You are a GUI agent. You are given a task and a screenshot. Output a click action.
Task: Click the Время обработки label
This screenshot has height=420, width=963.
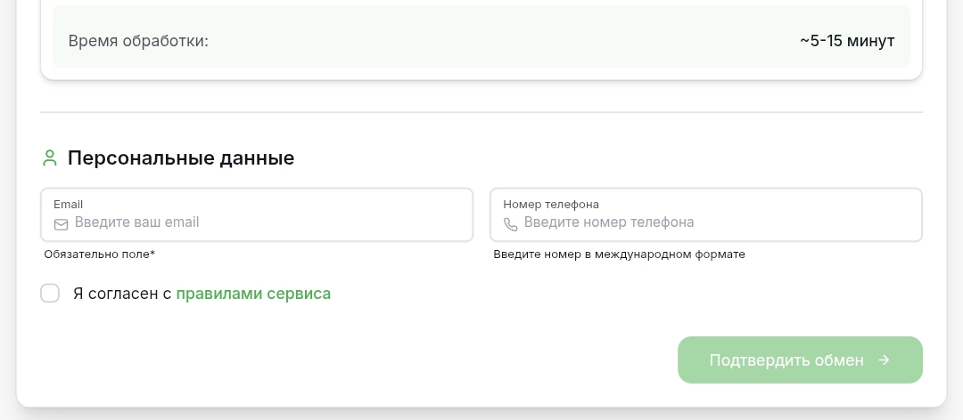click(138, 41)
